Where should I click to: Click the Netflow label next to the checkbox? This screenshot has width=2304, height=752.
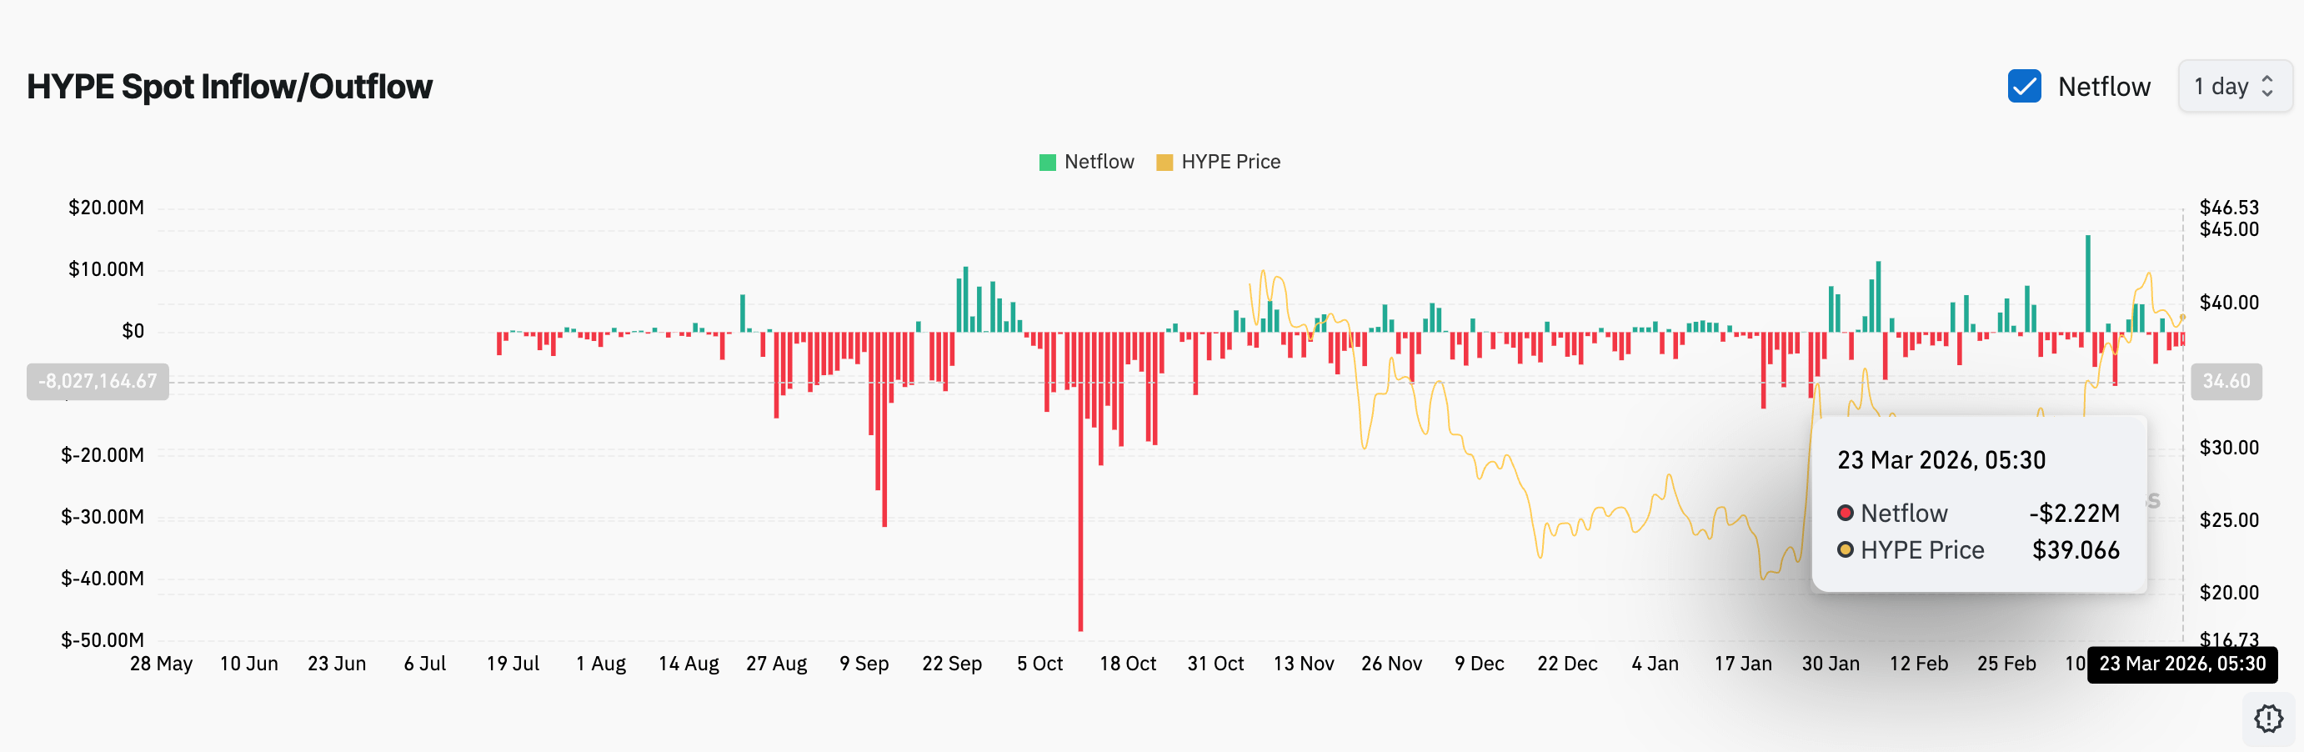click(2104, 87)
